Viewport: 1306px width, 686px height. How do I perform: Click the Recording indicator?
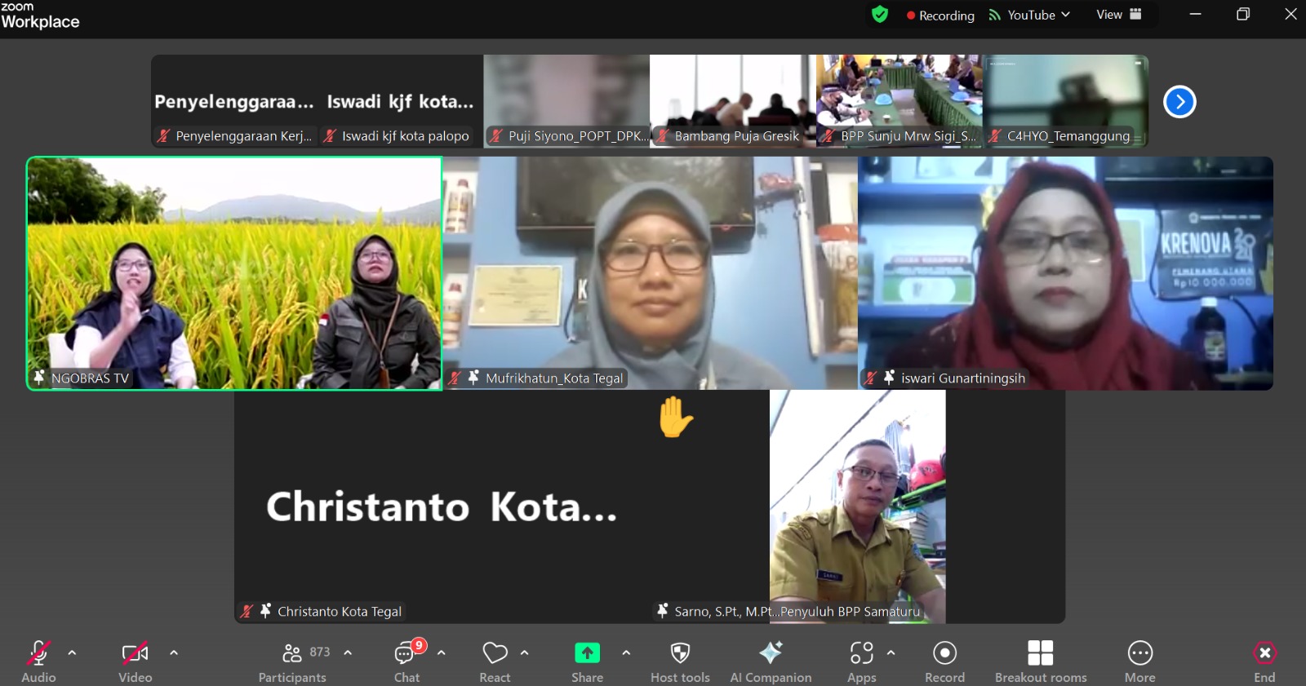(x=940, y=15)
